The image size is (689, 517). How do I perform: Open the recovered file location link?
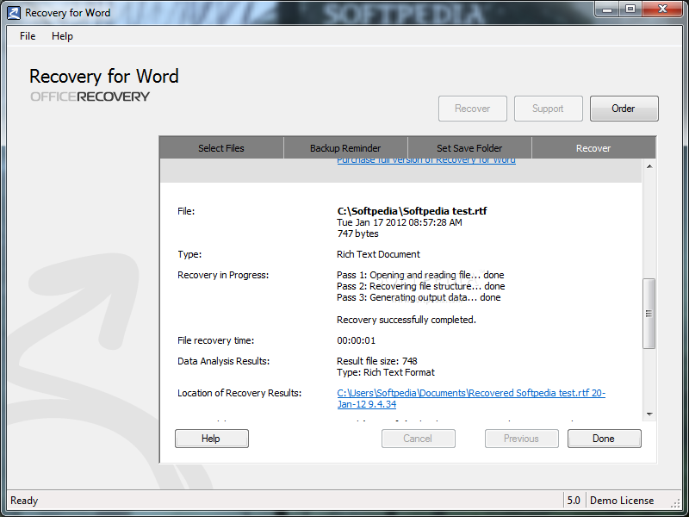pos(471,398)
